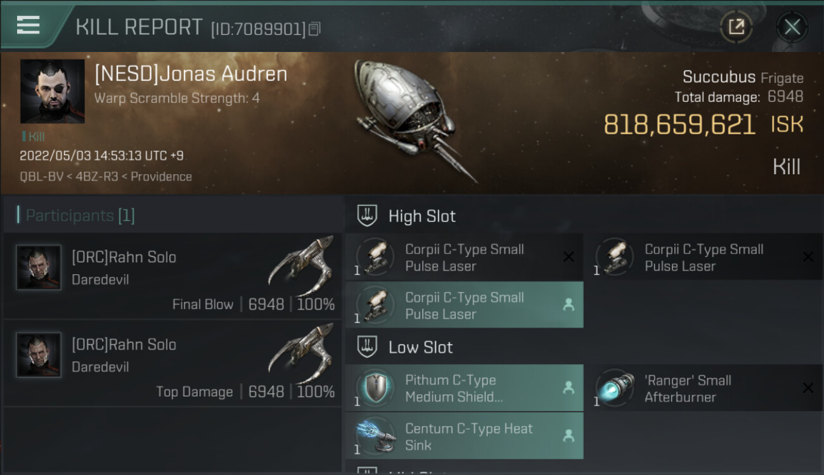Open Rahn Solo's Top Damage entry

(172, 363)
